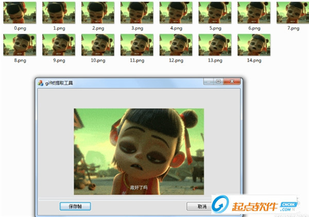
Task: Click the gif frame tool app icon
Action: coord(41,83)
